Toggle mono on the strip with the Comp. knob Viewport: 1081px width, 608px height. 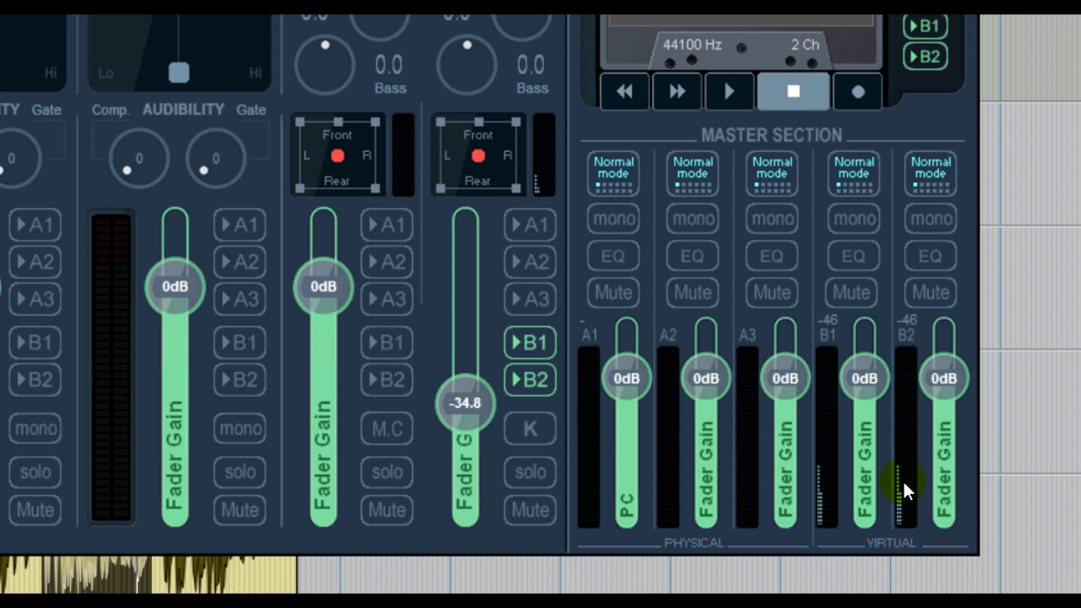pyautogui.click(x=240, y=429)
